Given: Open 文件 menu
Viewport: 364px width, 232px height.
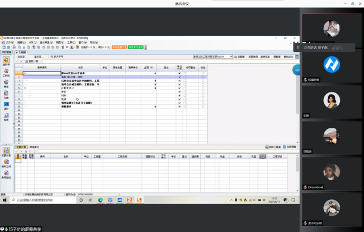Looking at the screenshot, I should 10,42.
